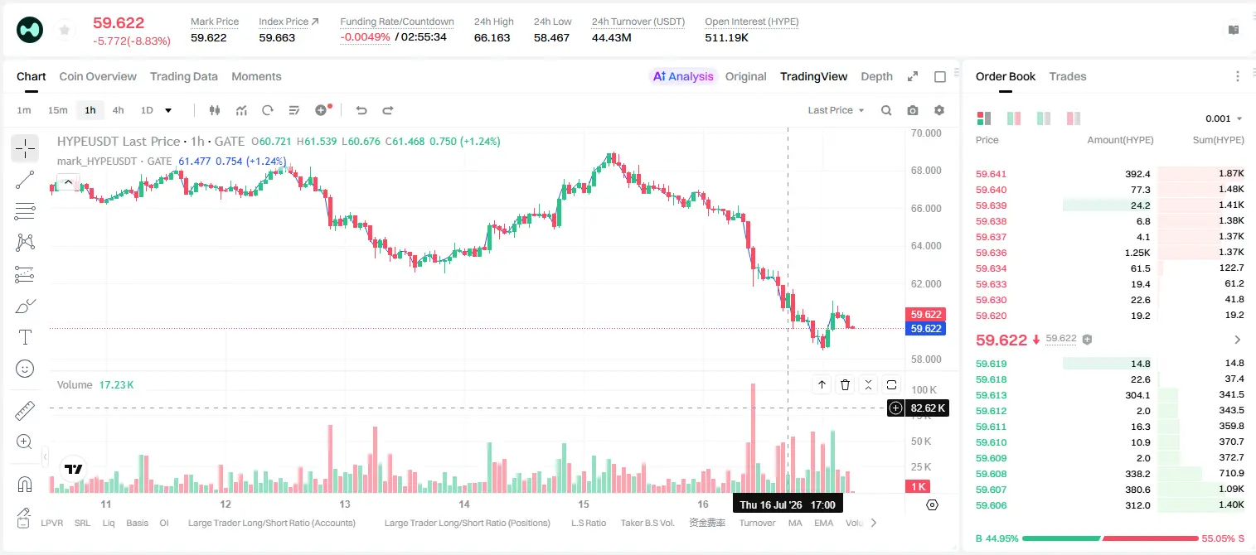This screenshot has width=1256, height=555.
Task: Select the crosshair cursor tool
Action: point(25,148)
